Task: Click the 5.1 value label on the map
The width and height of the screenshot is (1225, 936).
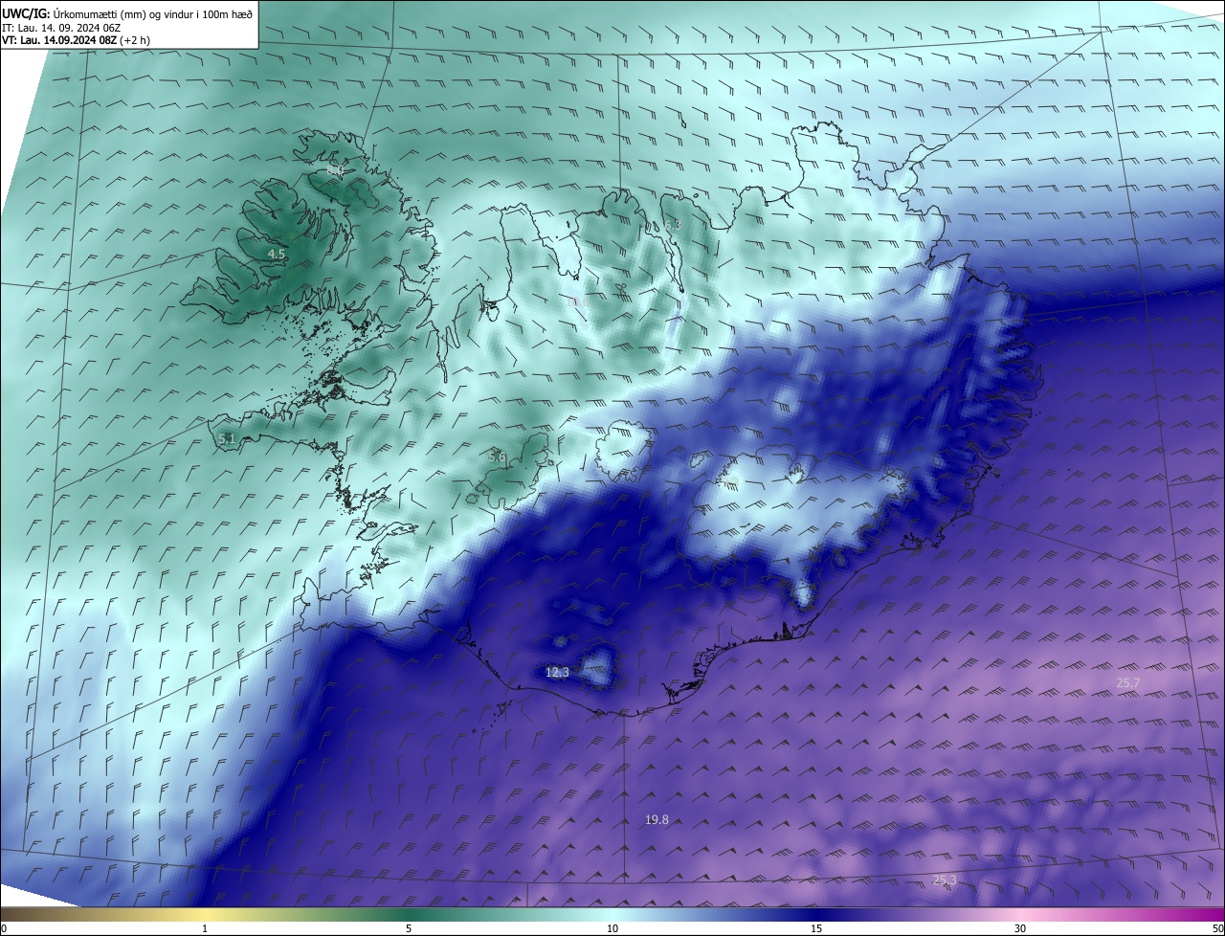Action: 227,438
